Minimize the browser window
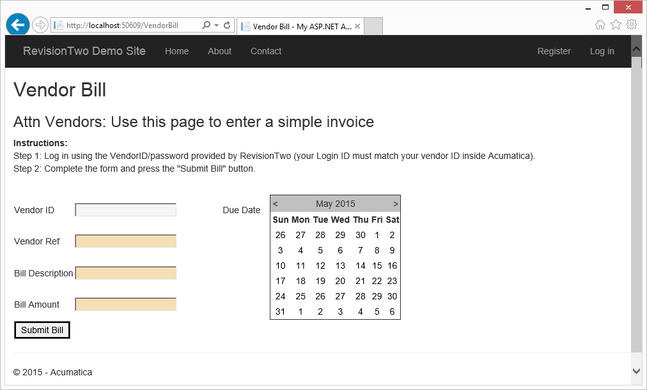Screen dimensions: 647x390 point(588,8)
